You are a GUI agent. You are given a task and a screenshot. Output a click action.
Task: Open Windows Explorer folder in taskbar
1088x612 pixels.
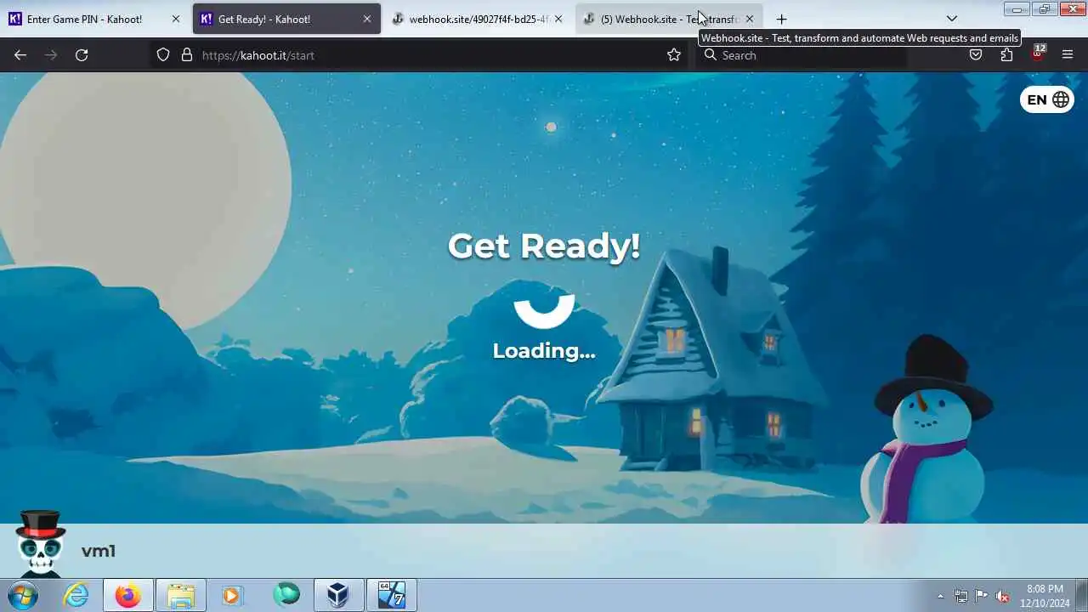(180, 595)
